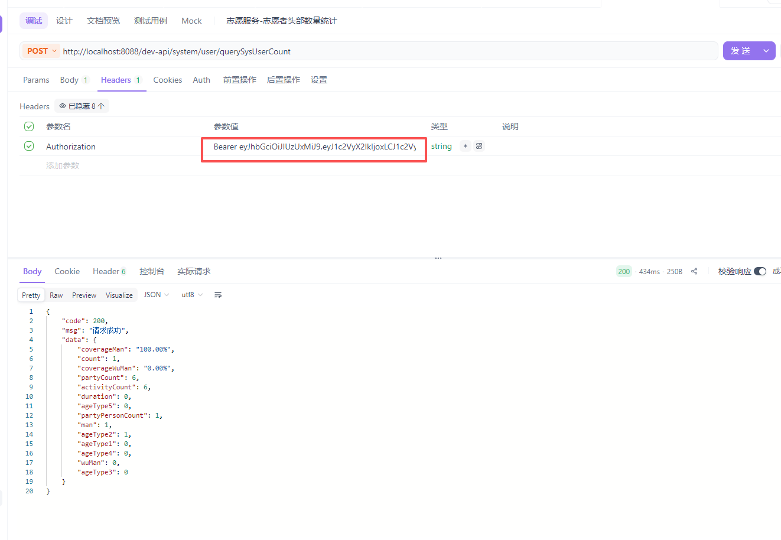
Task: Open the utf8 encoding dropdown
Action: pos(192,295)
